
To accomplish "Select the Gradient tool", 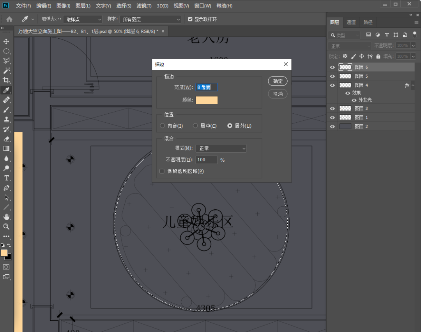I will click(x=6, y=148).
